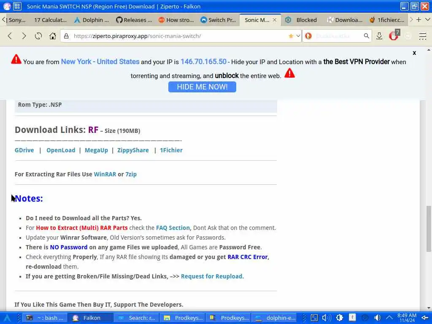Open the DuckDuckGo search engine selector
Viewport: 432px width, 324px height.
308,36
